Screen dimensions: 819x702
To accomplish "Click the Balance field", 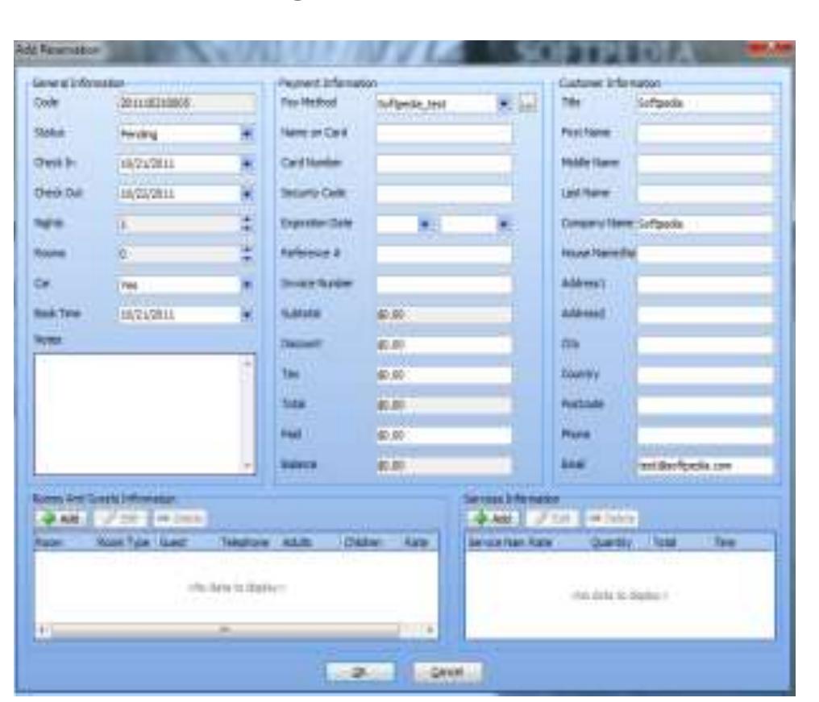I will [x=444, y=465].
